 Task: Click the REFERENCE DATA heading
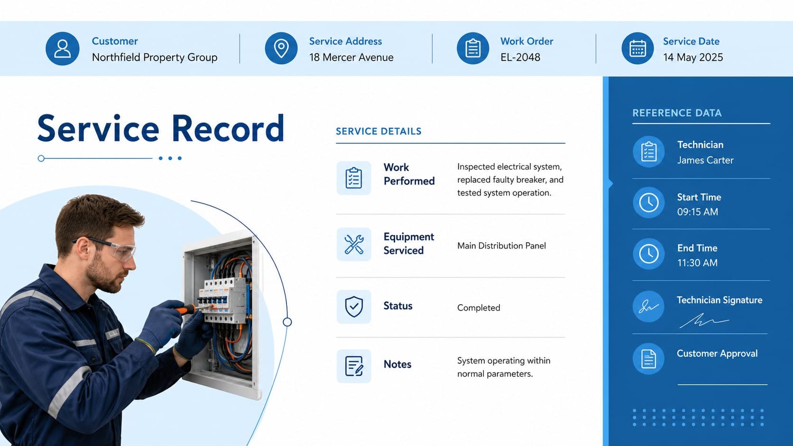point(677,113)
